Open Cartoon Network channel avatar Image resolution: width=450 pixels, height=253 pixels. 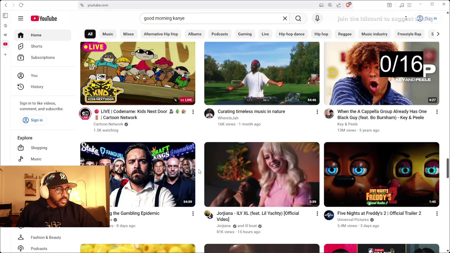(85, 114)
